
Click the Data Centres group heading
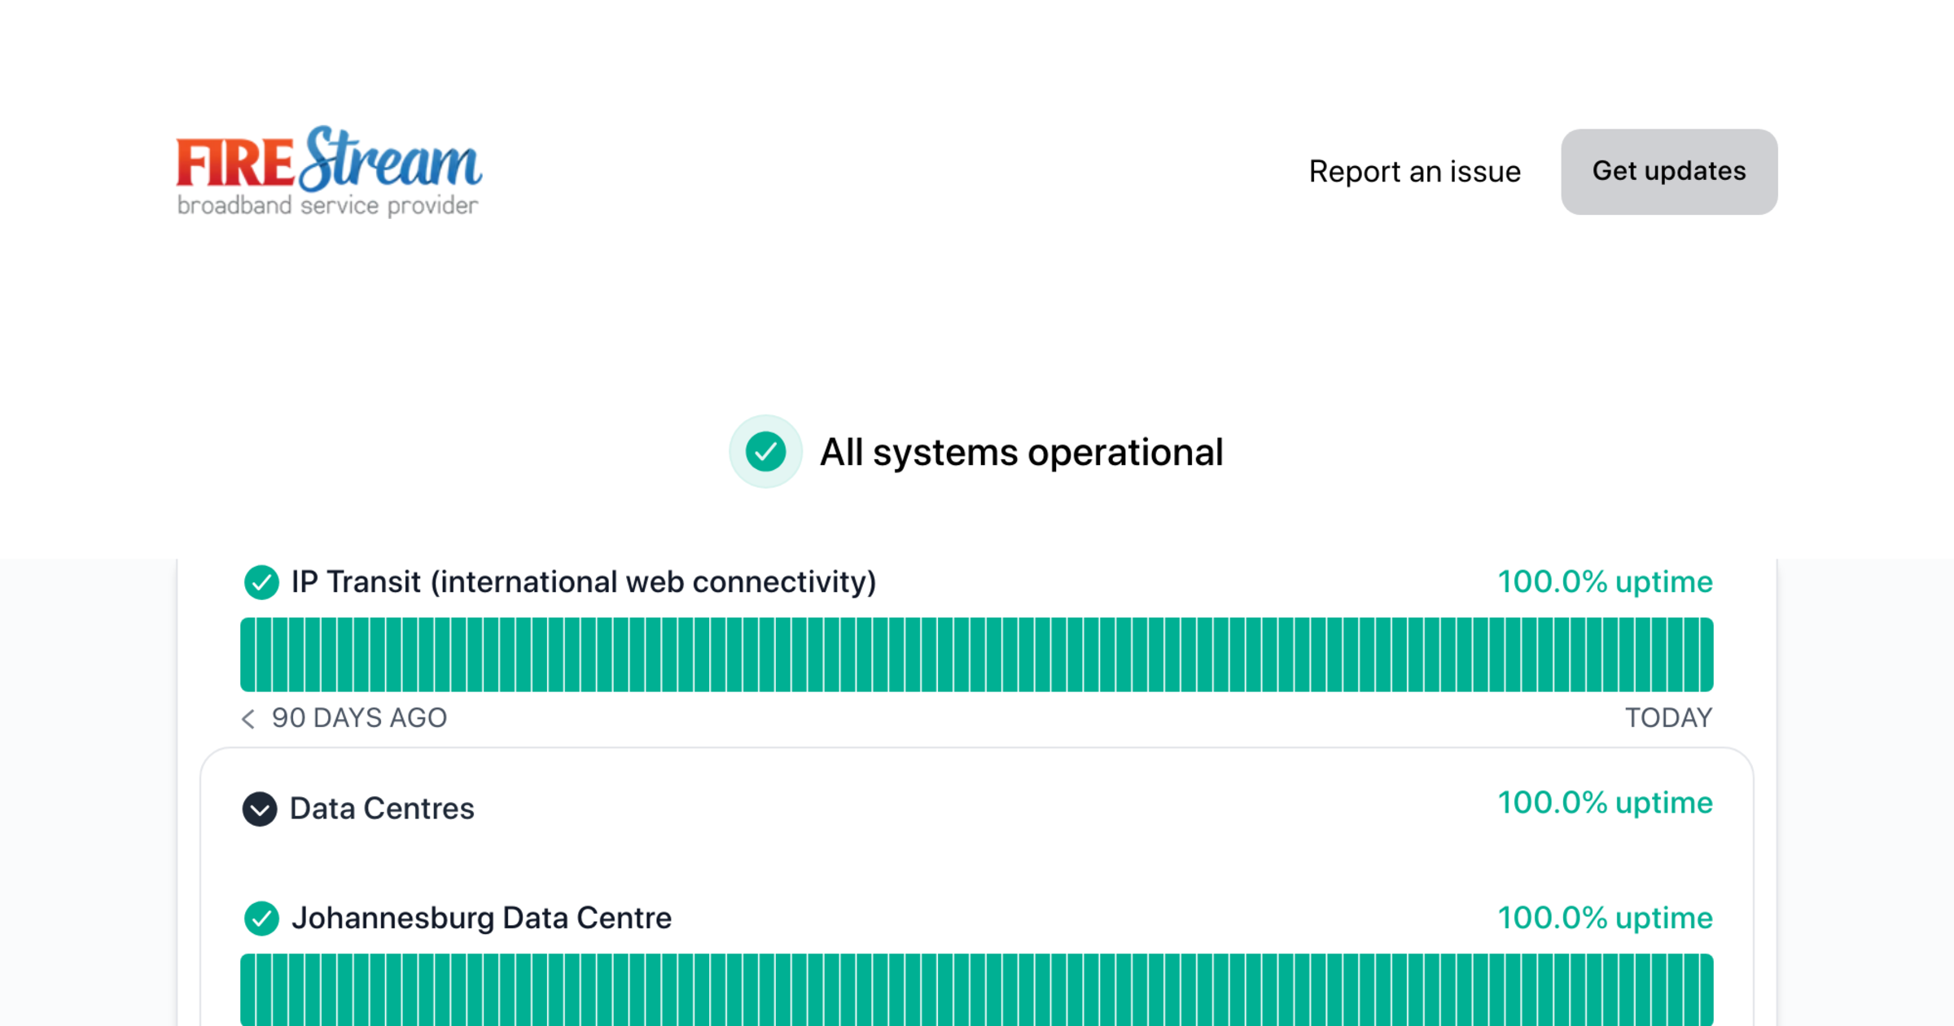382,809
